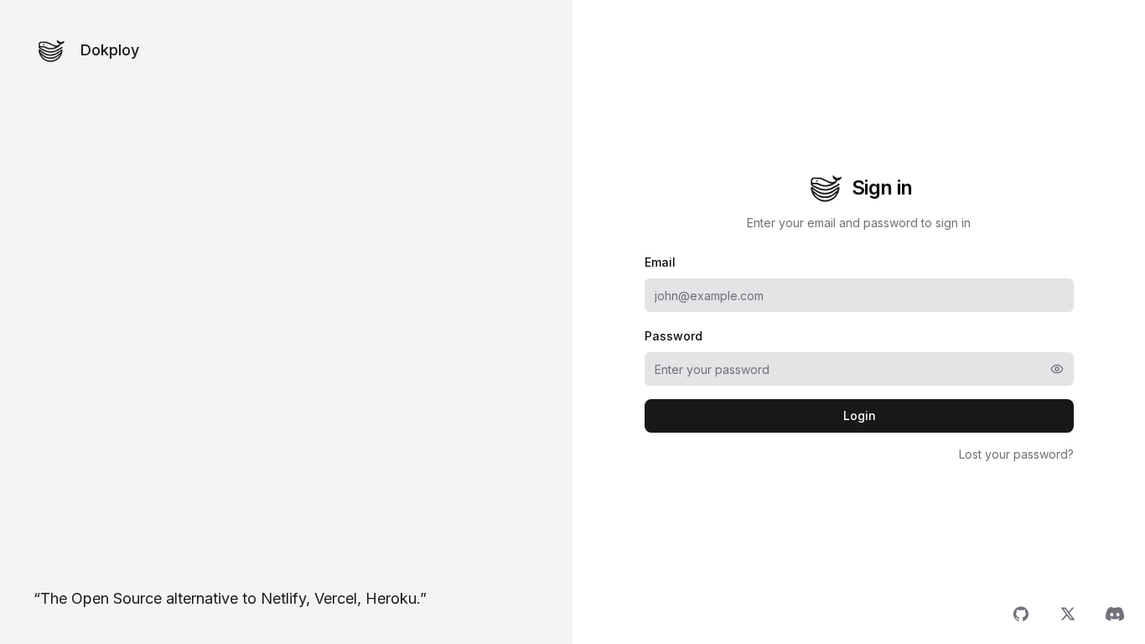Click the empty gray left panel background
The image size is (1145, 644).
click(x=285, y=319)
